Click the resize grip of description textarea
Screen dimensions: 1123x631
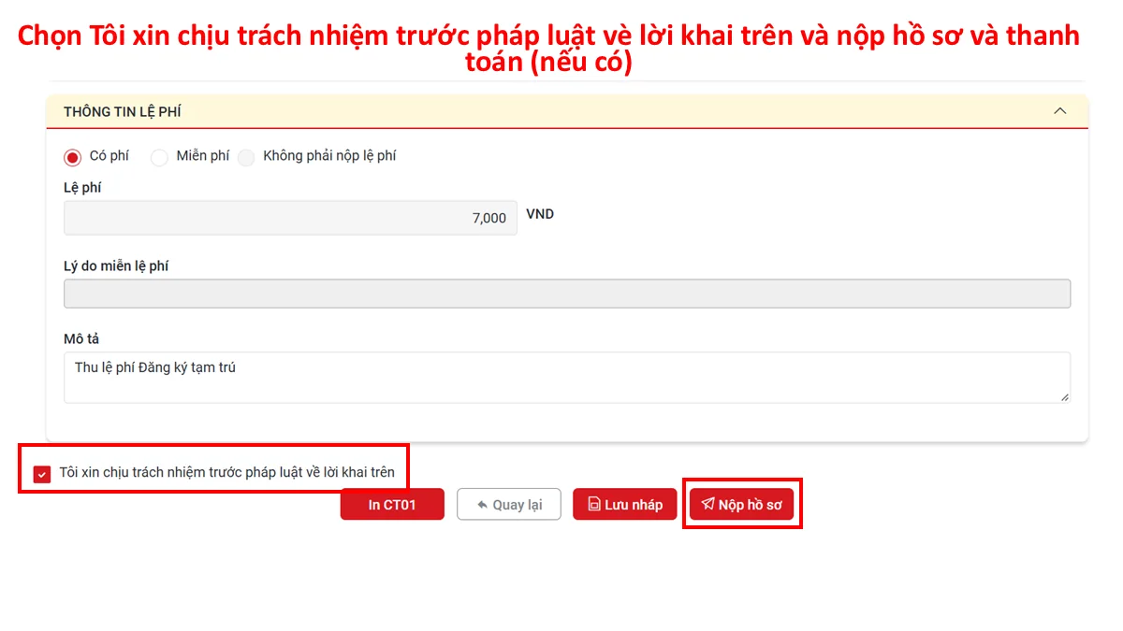[x=1064, y=397]
